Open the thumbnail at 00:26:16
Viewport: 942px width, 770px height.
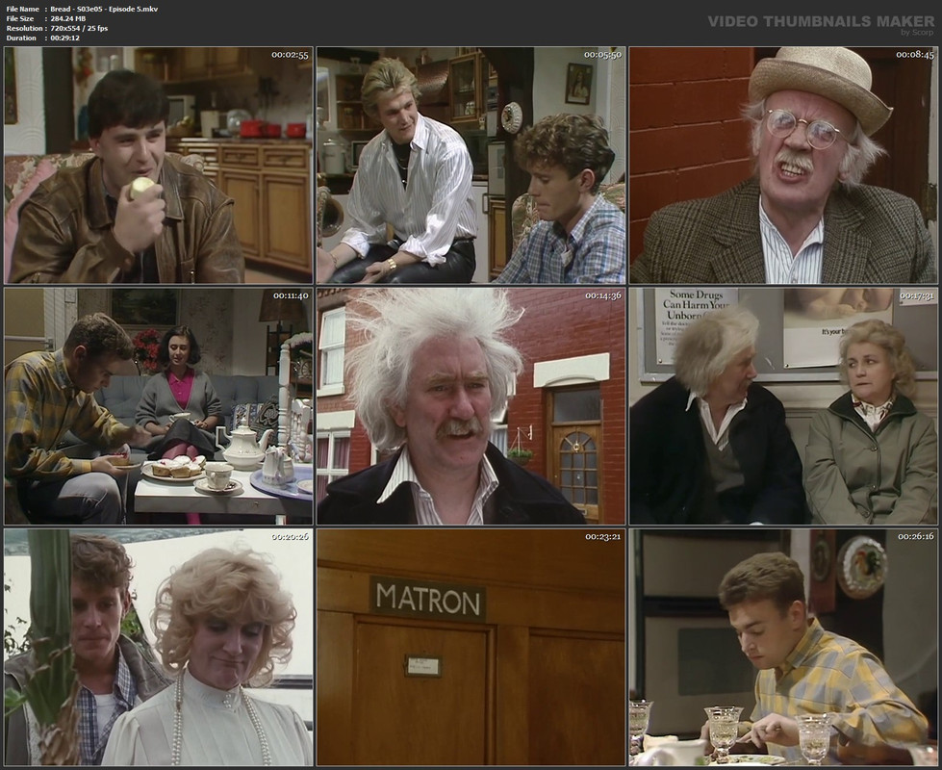[x=783, y=648]
